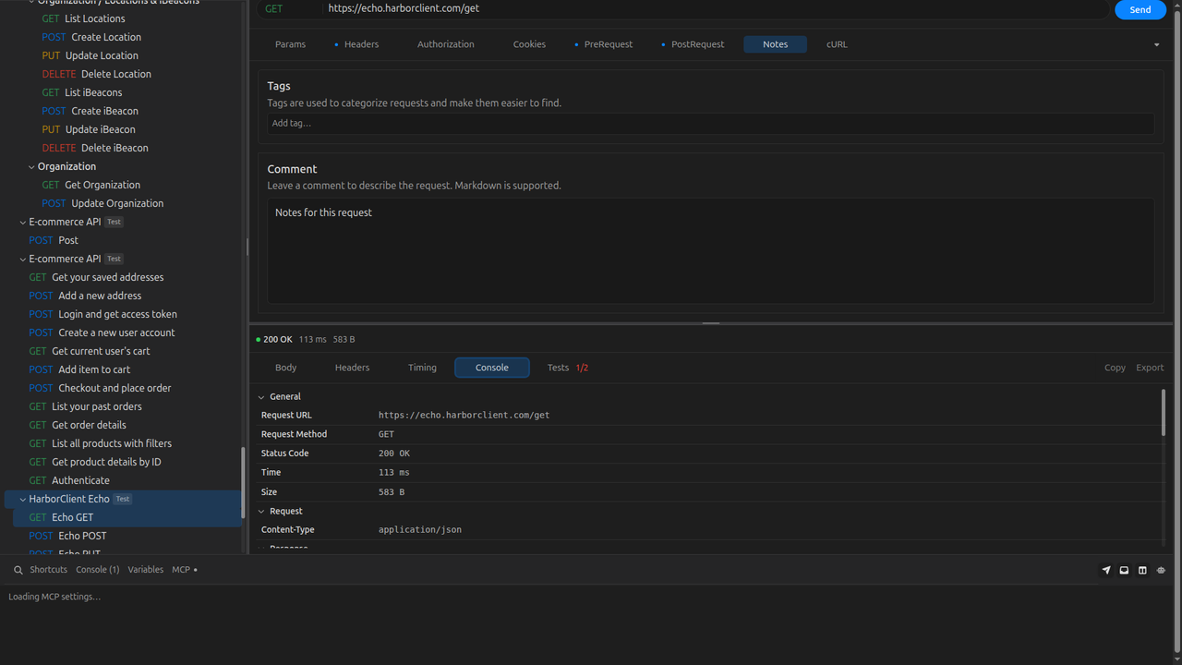Open the Variables panel tab
The height and width of the screenshot is (665, 1182).
tap(145, 570)
